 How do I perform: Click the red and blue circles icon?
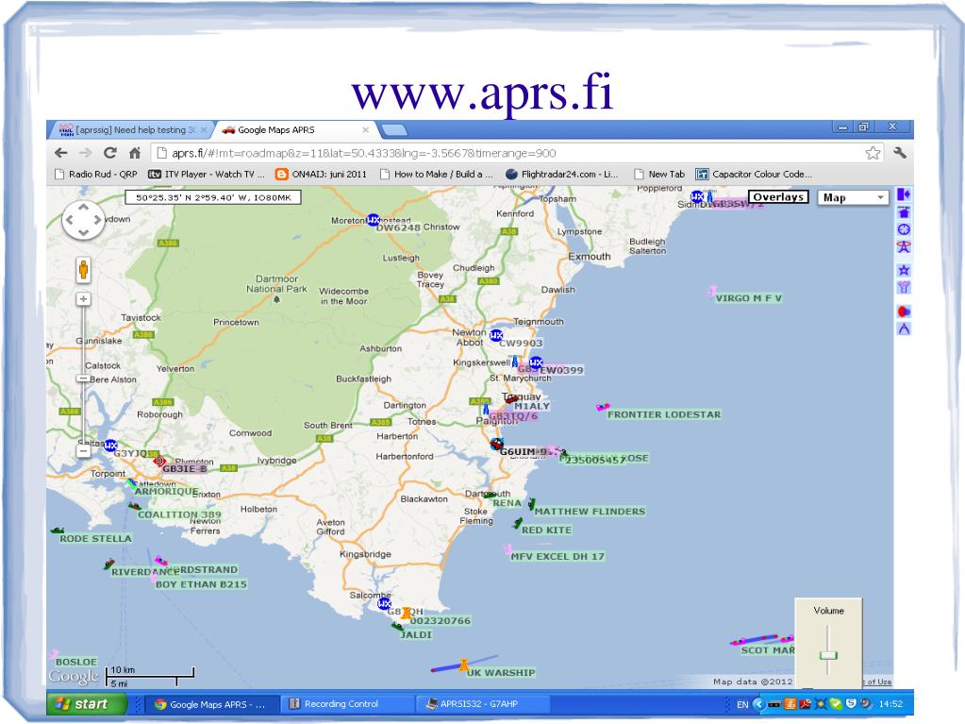click(904, 311)
